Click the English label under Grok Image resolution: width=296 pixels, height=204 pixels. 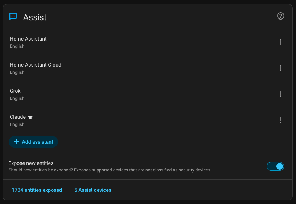pos(17,98)
